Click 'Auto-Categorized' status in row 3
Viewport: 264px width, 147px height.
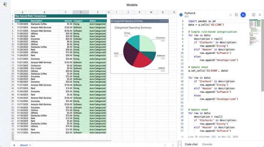click(97, 24)
